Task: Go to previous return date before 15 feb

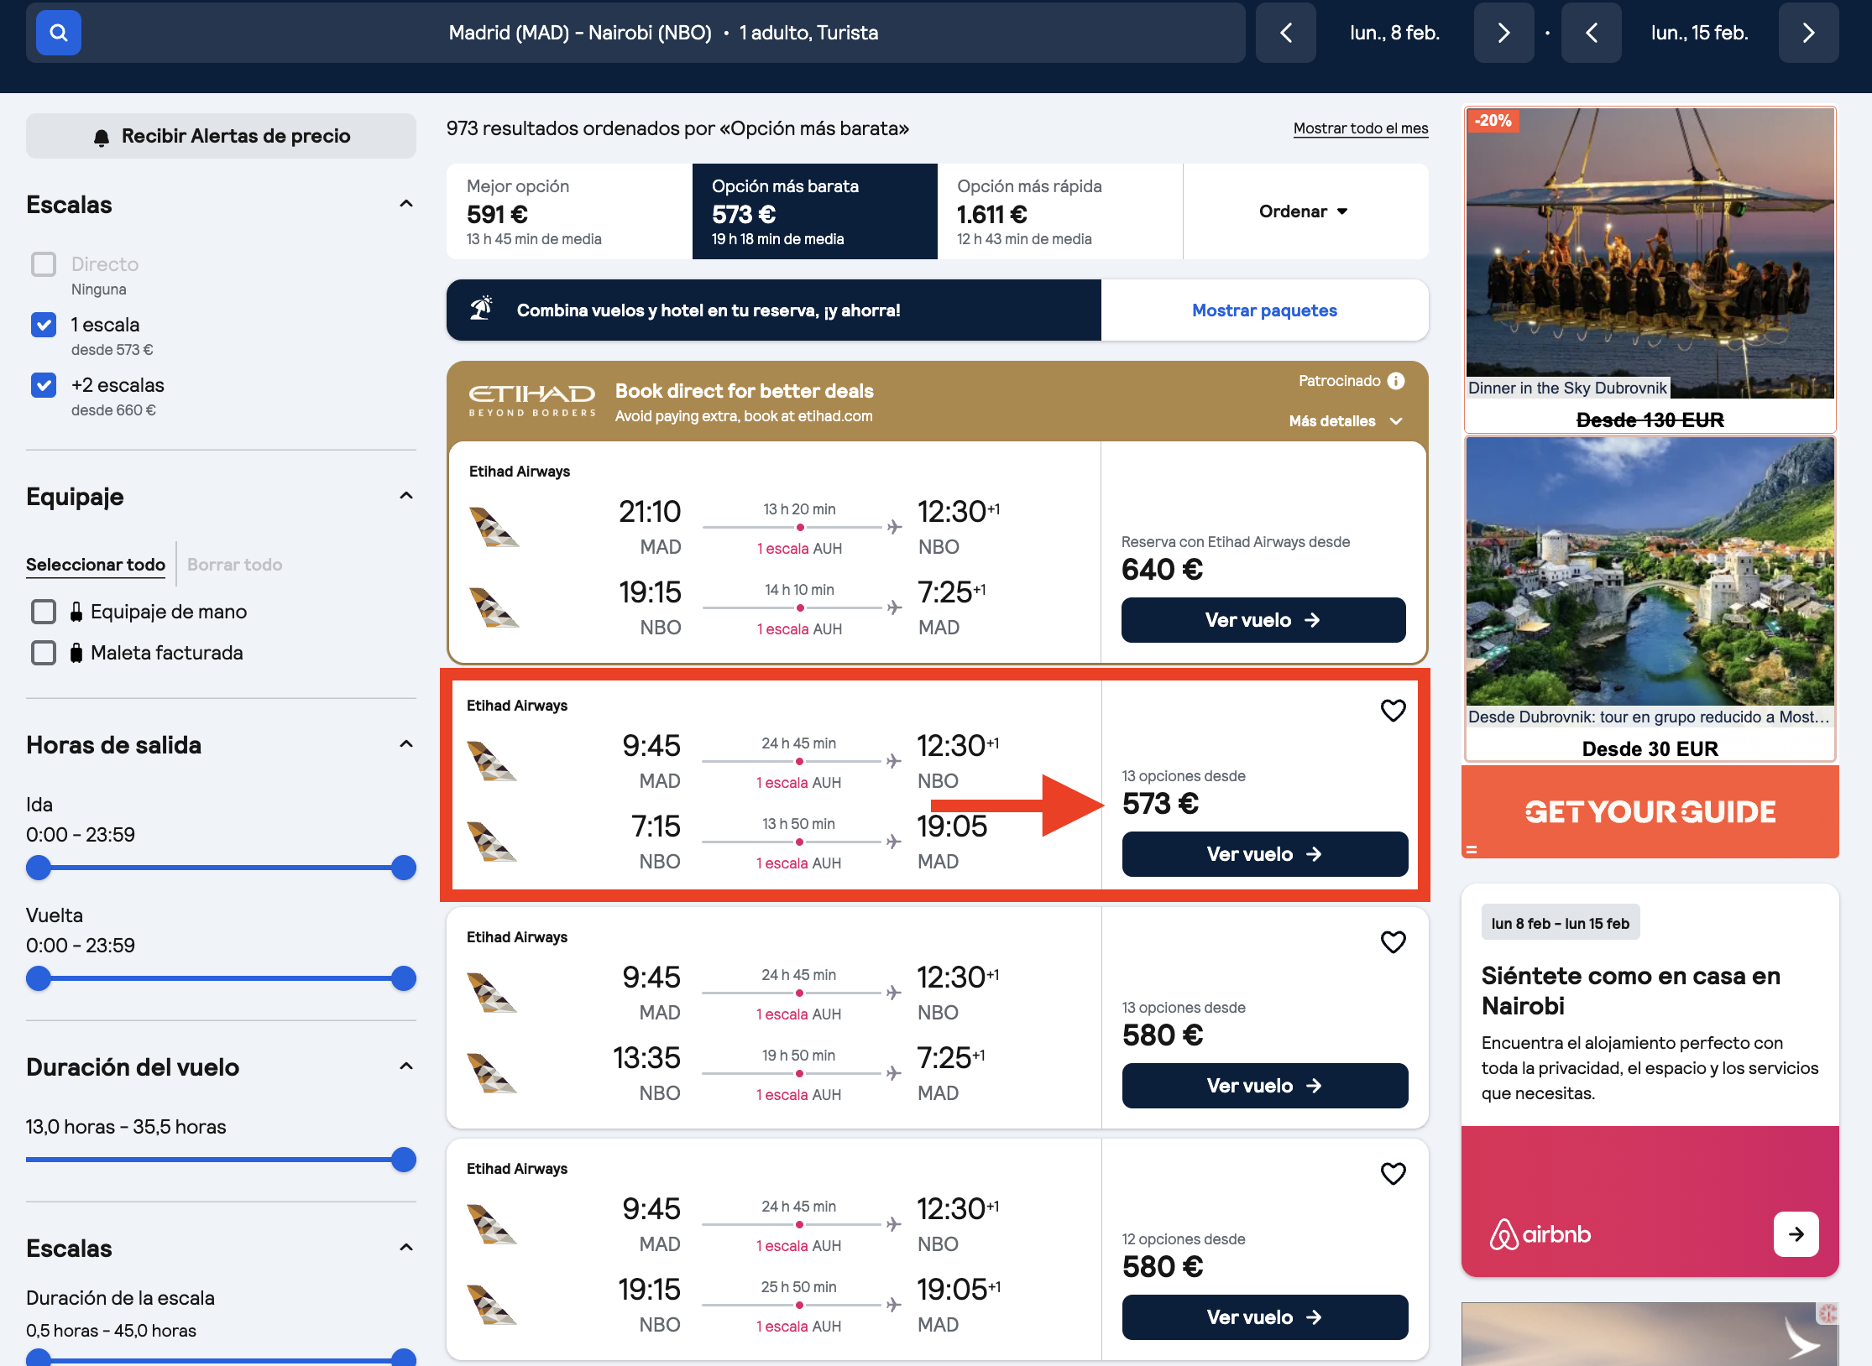Action: [x=1591, y=33]
